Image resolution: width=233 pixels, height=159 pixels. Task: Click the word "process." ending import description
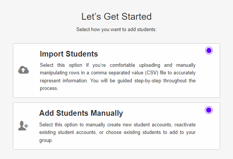tap(49, 88)
